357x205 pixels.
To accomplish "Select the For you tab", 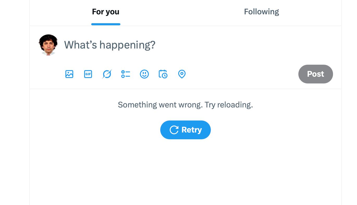I will (106, 12).
